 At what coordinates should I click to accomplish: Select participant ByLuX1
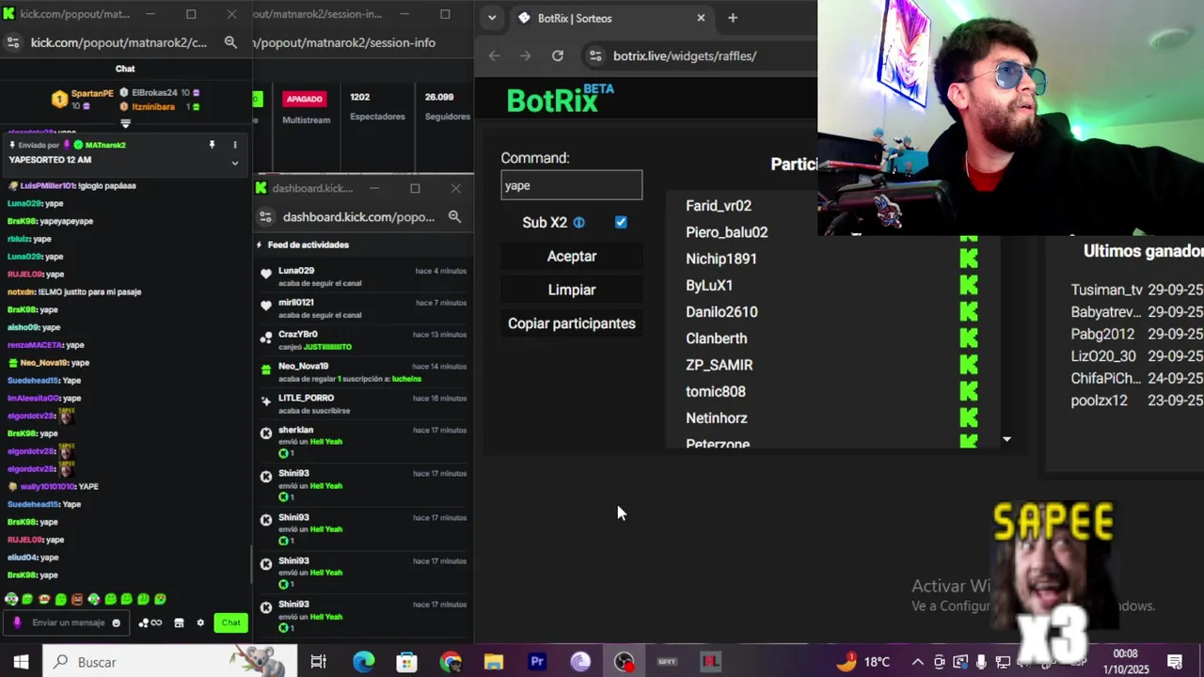point(709,285)
